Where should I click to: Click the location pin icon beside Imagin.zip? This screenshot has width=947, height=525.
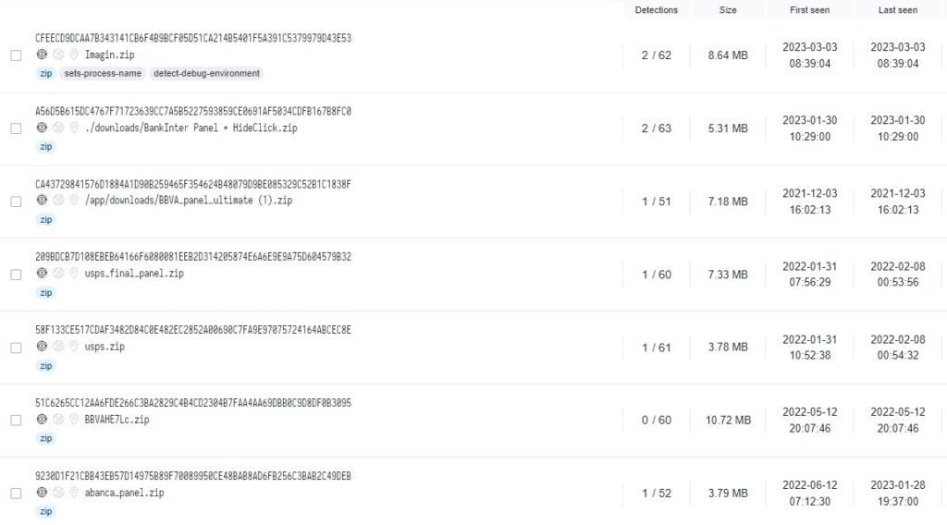tap(73, 55)
